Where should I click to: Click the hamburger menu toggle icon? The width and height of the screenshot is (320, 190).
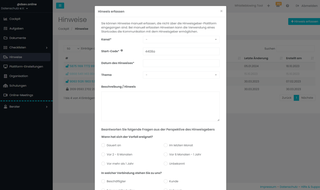tap(60, 6)
